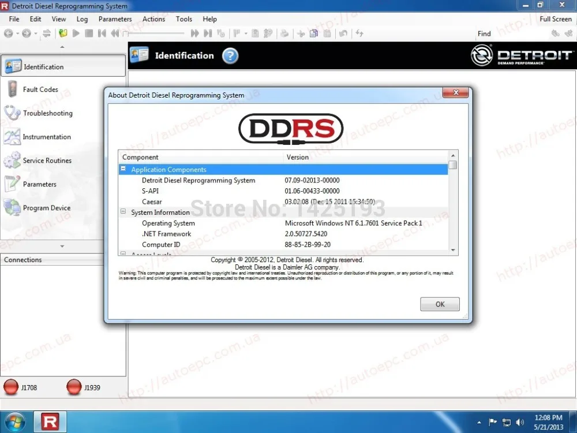
Task: Click the J1708 red connection indicator
Action: [x=10, y=387]
